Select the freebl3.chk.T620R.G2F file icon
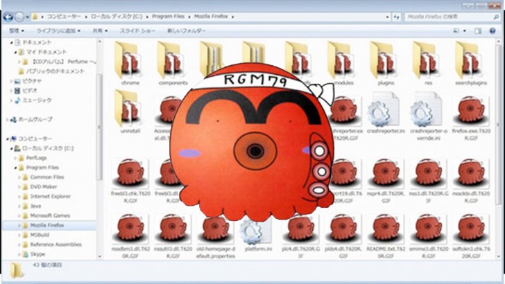505x284 pixels. (130, 173)
